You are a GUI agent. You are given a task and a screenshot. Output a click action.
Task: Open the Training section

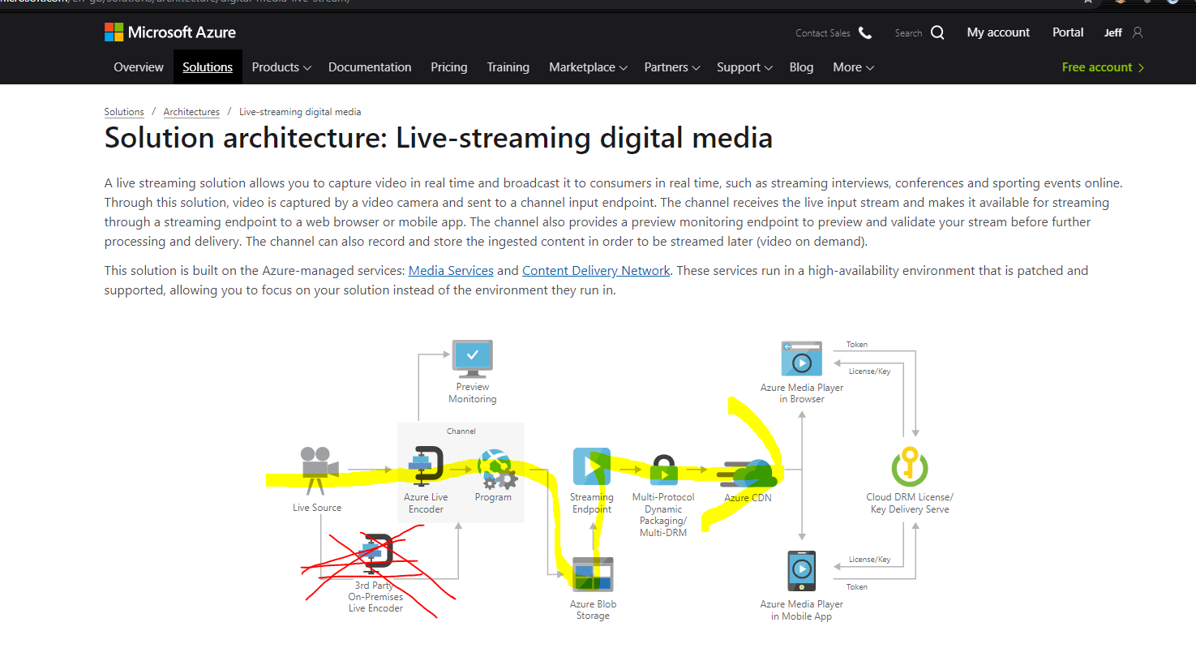tap(508, 67)
